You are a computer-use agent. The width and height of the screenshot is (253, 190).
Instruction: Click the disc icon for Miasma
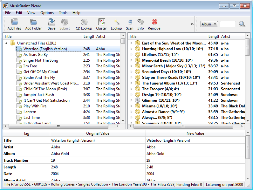138,106
